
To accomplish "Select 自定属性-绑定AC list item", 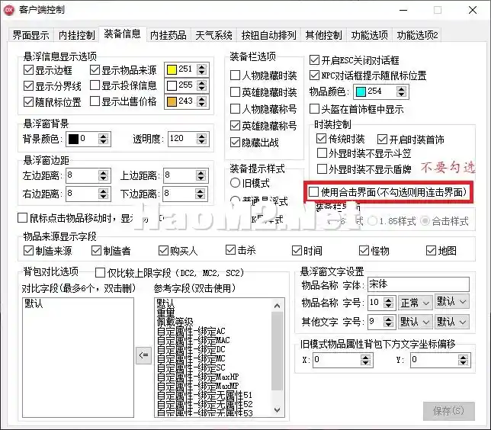I will (191, 331).
